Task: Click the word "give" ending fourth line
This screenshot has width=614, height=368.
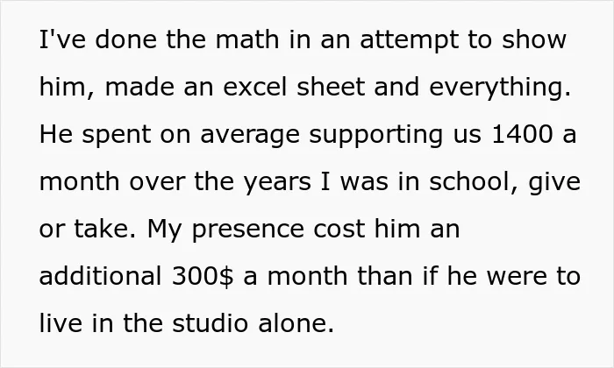Action: [554, 184]
